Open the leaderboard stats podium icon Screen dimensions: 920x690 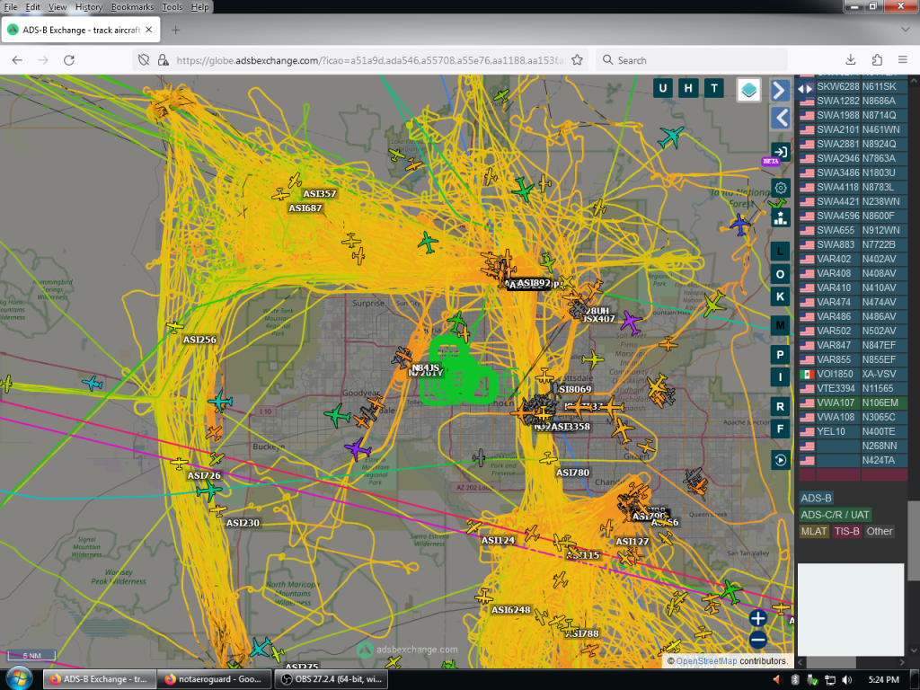tap(781, 217)
